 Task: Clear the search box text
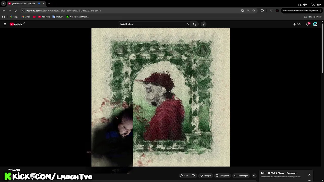point(188,24)
